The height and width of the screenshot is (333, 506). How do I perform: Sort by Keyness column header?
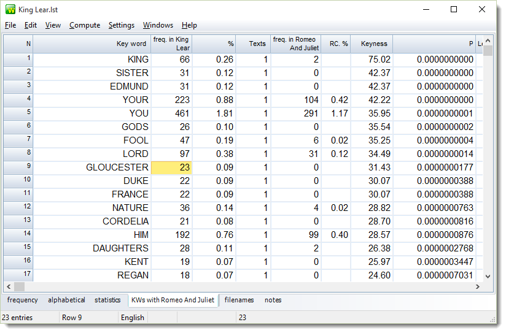coord(374,44)
